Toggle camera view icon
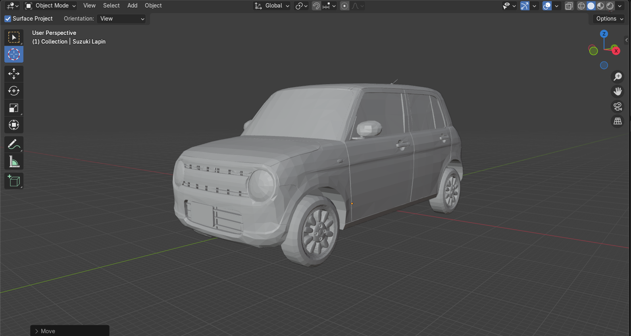631x336 pixels. [618, 107]
